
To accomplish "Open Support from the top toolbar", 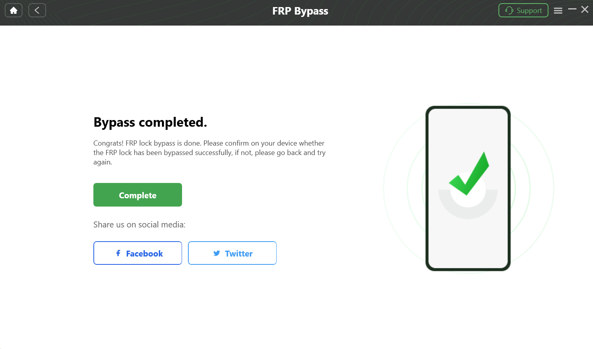I will pos(523,10).
